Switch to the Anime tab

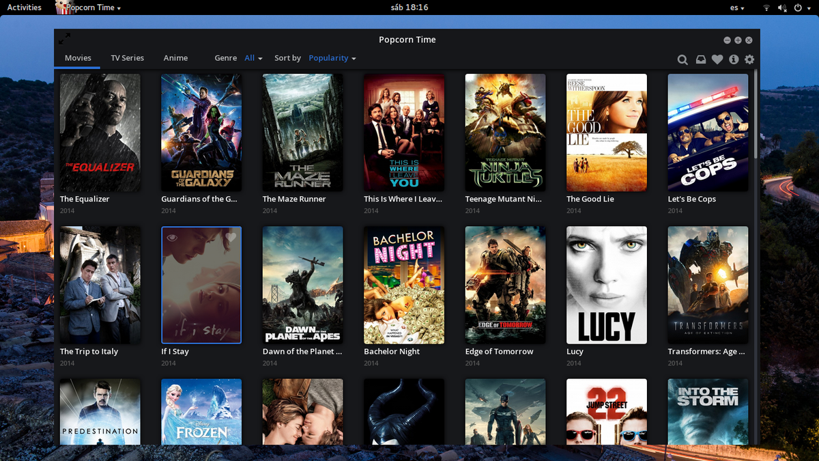tap(175, 58)
